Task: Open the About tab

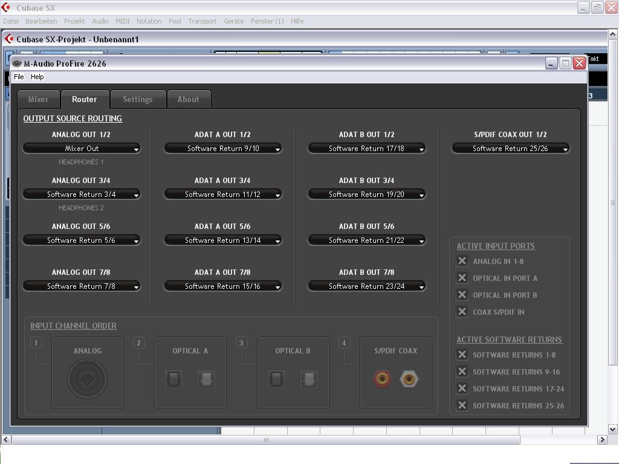Action: (x=189, y=100)
